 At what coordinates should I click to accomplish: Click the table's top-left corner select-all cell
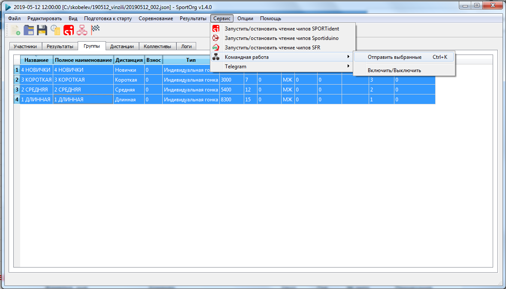coord(17,60)
